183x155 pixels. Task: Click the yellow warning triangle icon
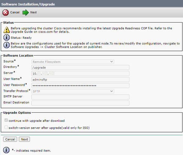tap(6, 30)
